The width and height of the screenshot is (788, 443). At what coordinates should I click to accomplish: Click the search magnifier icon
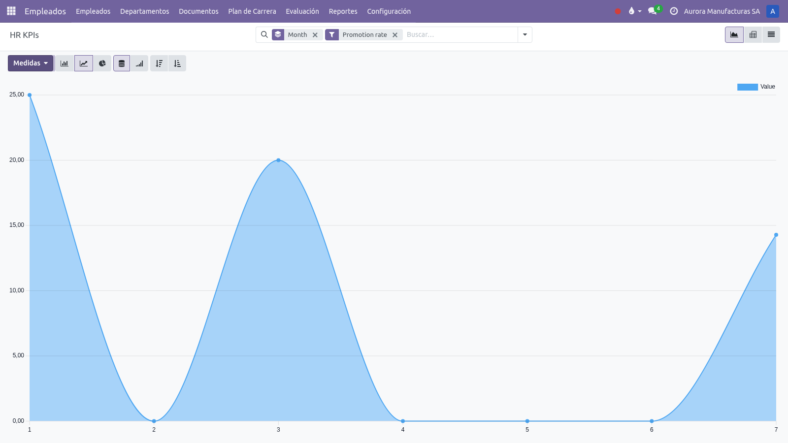tap(264, 34)
